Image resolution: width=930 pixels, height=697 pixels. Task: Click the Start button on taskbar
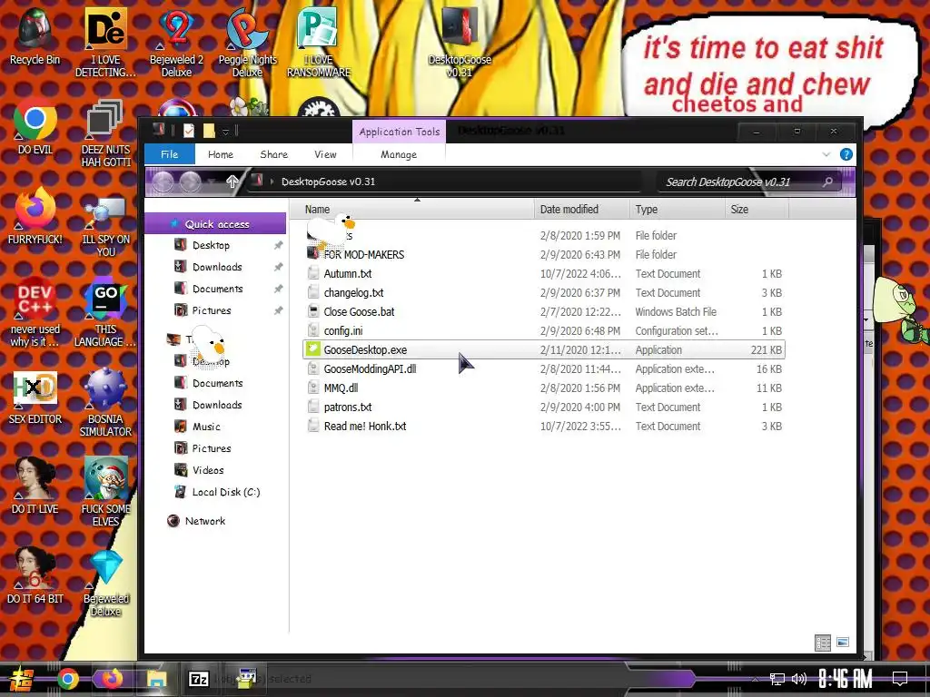tap(22, 679)
